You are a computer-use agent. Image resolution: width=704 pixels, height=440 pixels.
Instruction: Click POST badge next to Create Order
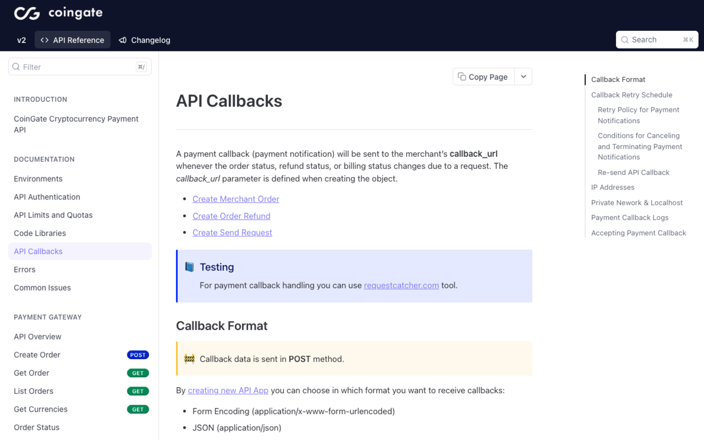click(x=138, y=355)
